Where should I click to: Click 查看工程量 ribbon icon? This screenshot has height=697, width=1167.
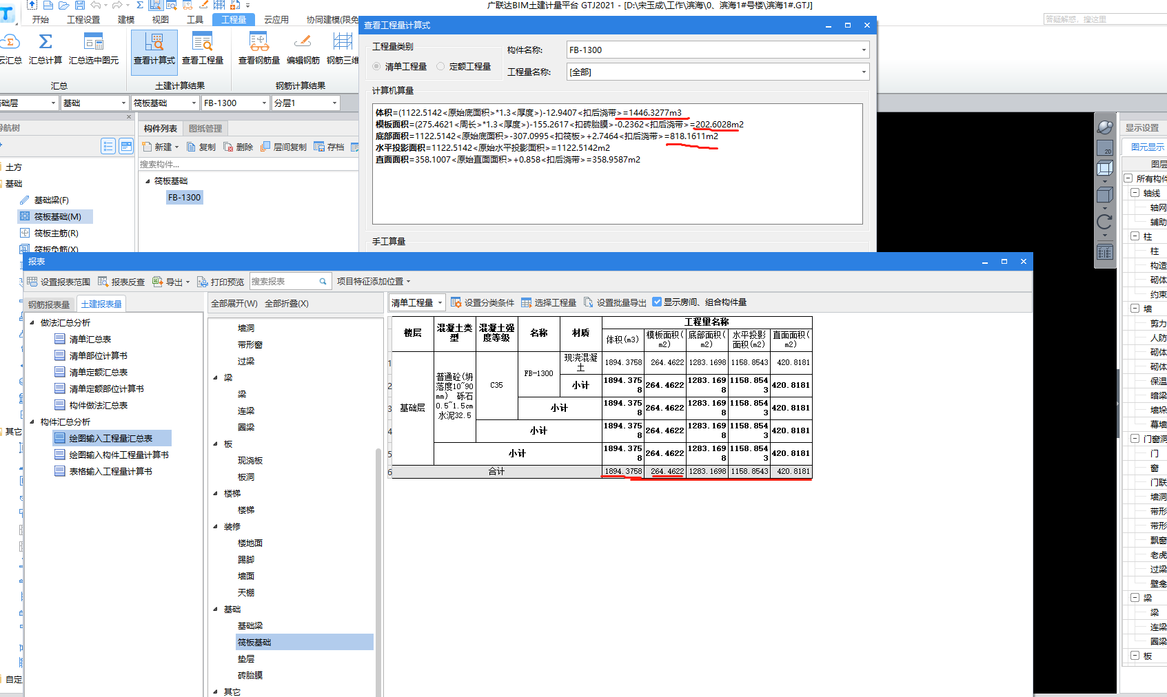[203, 43]
